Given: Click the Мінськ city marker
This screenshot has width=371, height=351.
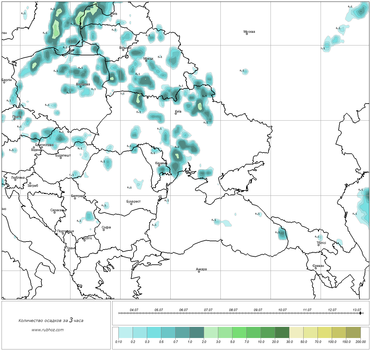Looking at the screenshot, I should point(146,61).
